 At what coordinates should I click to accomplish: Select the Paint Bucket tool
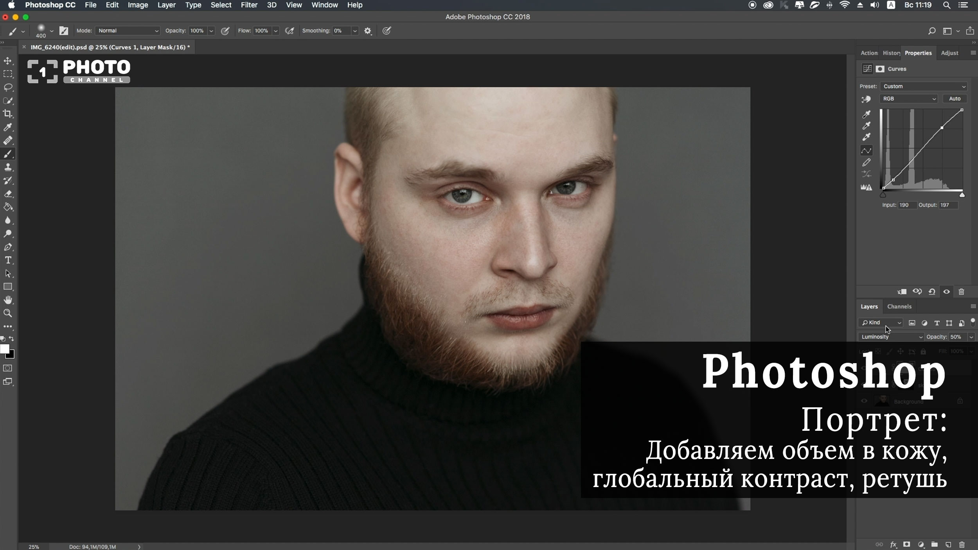[8, 207]
